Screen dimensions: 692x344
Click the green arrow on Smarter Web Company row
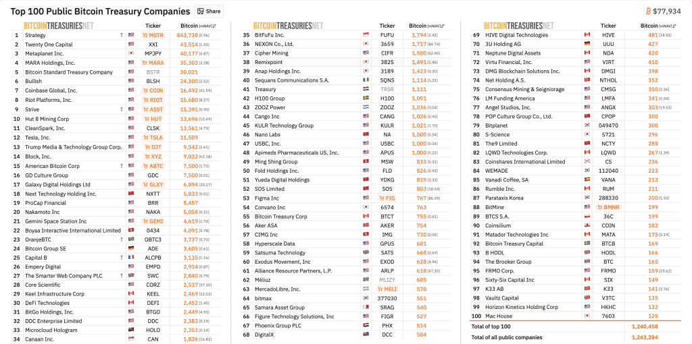(x=121, y=276)
